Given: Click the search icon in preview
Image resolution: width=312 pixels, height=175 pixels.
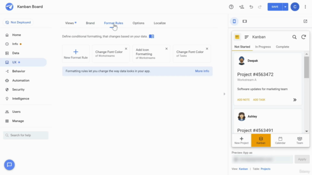Looking at the screenshot, I should (294, 37).
